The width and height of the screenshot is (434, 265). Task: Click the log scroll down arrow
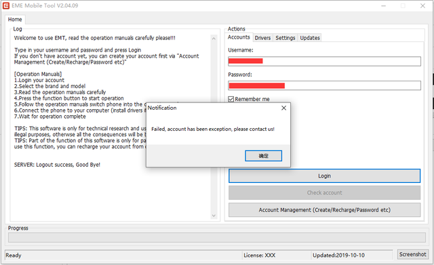click(214, 216)
